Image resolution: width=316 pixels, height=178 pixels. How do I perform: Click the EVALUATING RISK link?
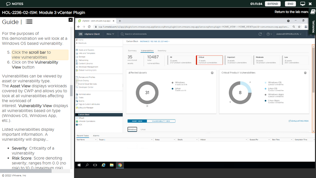pos(299,120)
